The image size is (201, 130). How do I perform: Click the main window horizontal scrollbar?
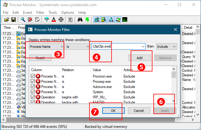pos(90,120)
